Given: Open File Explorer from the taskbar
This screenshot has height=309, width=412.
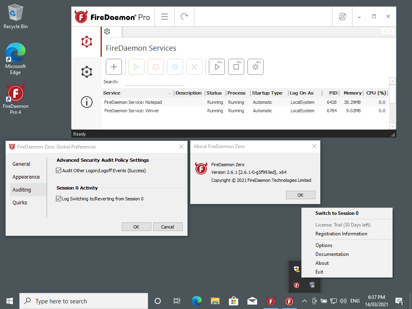Looking at the screenshot, I should pos(215,301).
